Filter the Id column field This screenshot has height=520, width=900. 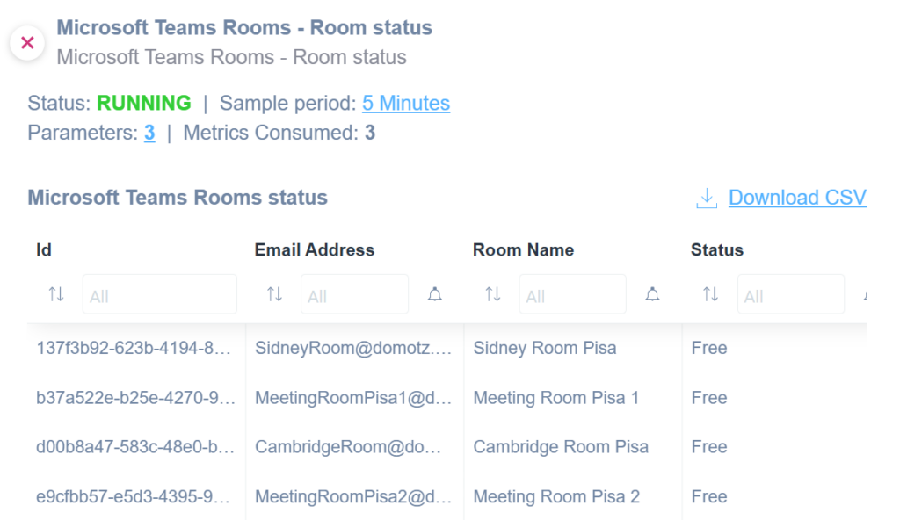[x=160, y=294]
